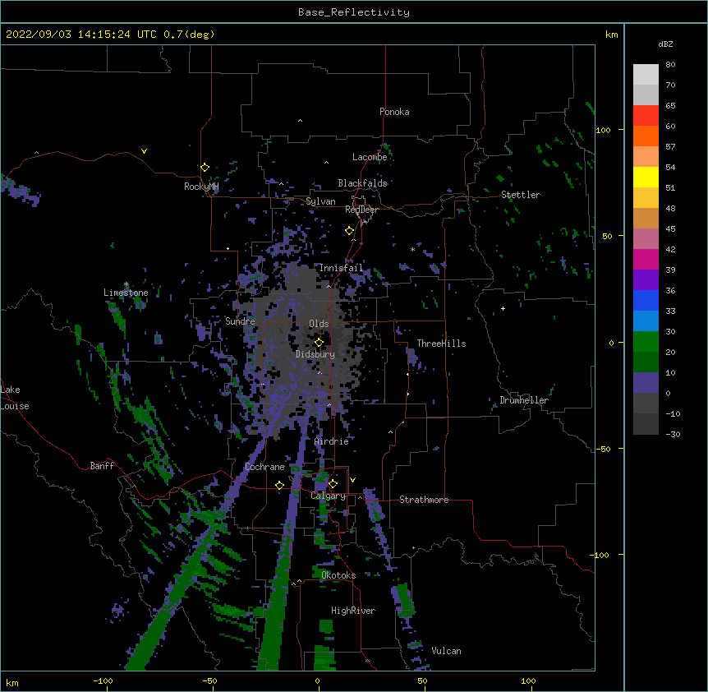Click the Innisfail city label
Viewport: 708px width, 692px height.
click(341, 268)
